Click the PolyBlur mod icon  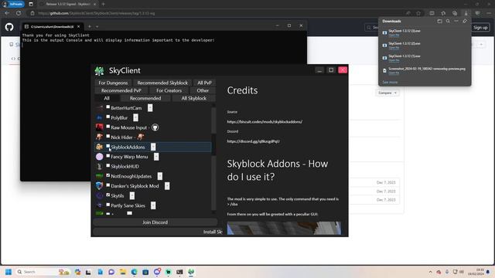[x=100, y=118]
